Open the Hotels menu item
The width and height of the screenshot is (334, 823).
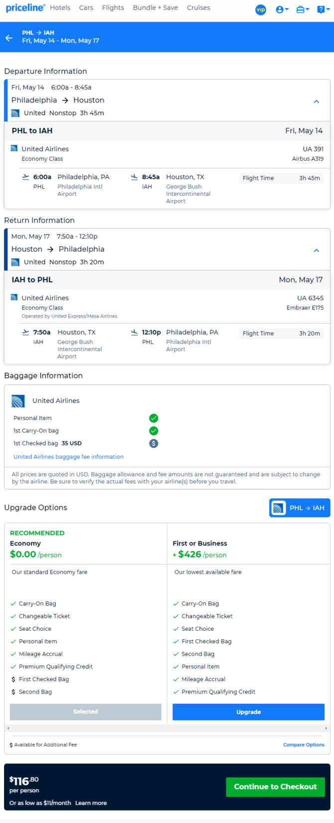pos(60,7)
